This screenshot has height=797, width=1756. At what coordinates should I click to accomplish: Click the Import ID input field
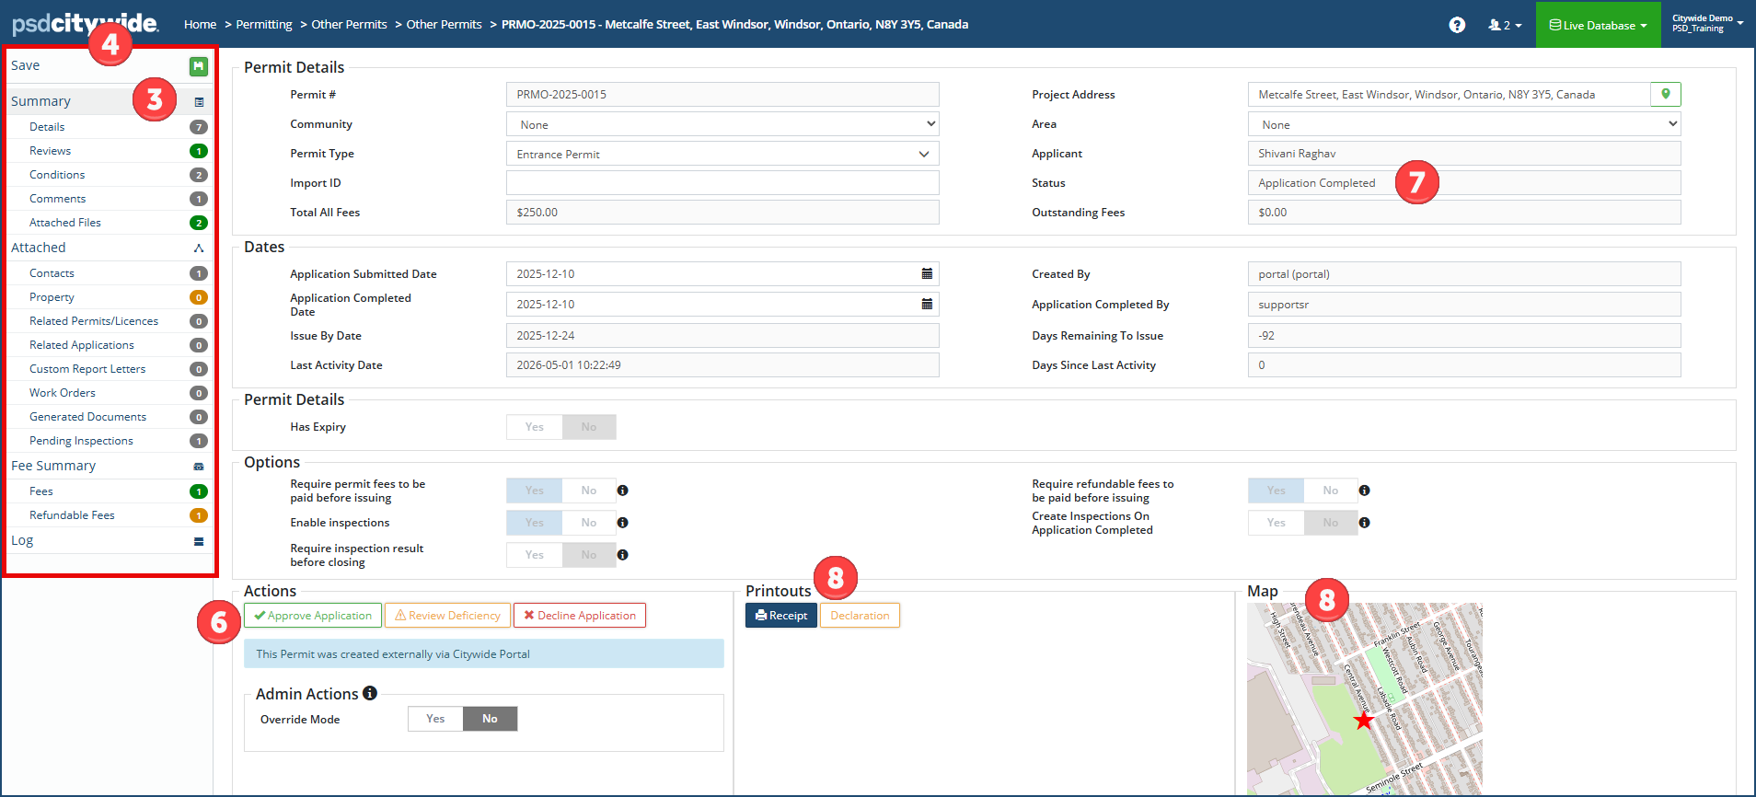[722, 183]
